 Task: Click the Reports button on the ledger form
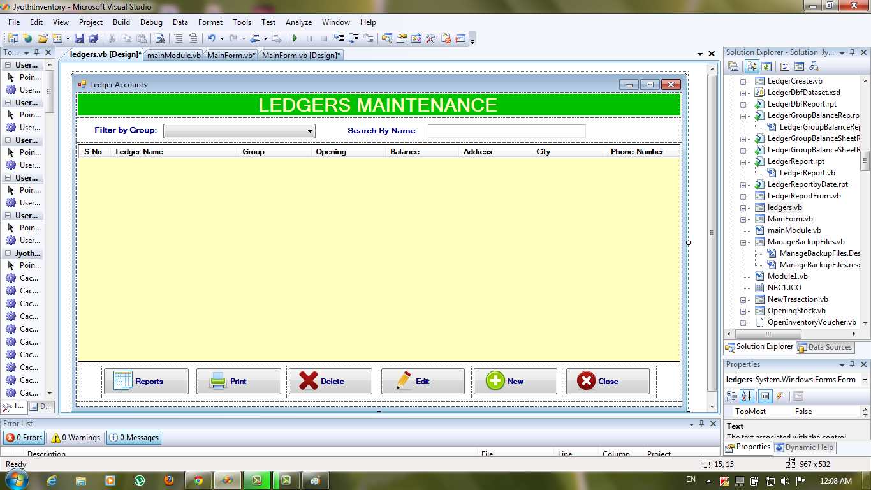click(146, 381)
